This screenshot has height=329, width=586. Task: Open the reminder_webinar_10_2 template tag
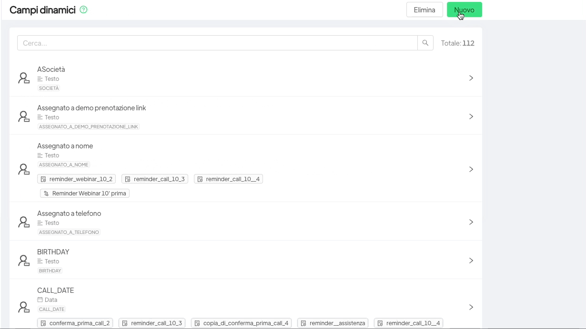77,179
